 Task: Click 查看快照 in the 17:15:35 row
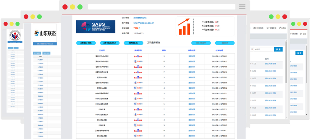click(192, 93)
